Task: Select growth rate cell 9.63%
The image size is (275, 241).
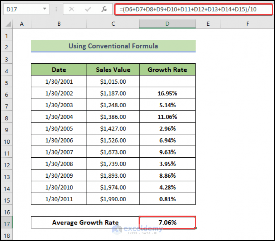Action: (x=167, y=152)
